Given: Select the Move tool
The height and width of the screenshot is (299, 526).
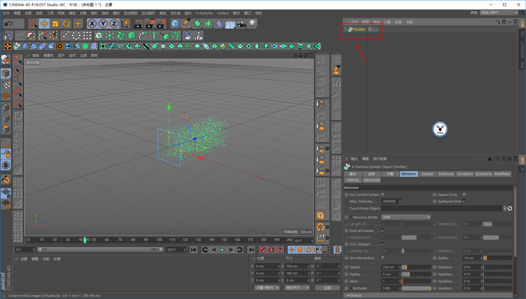Looking at the screenshot, I should pos(44,24).
